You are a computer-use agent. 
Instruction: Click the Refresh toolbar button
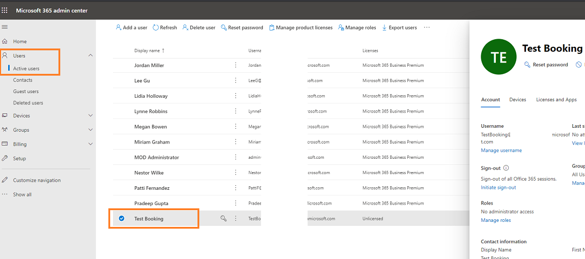165,27
